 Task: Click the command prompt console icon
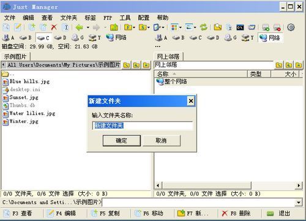click(x=240, y=28)
